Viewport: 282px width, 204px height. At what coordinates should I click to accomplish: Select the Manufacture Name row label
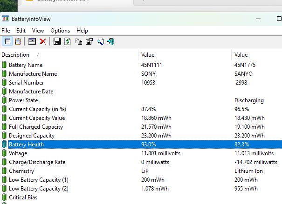click(x=33, y=74)
